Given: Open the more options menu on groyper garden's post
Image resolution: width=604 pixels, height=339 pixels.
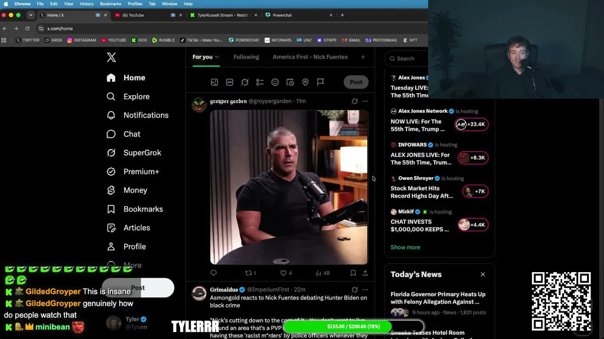Looking at the screenshot, I should point(365,101).
